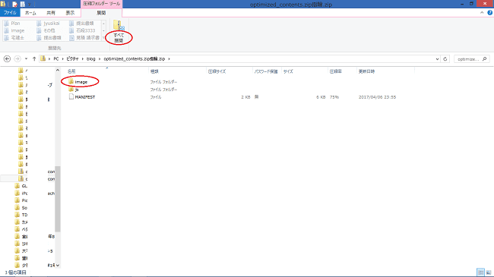This screenshot has height=277, width=494.
Task: Click the properties icon in quick access toolbar
Action: tap(14, 5)
